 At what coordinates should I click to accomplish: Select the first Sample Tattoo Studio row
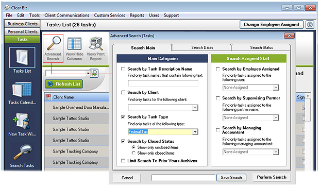[x=77, y=119]
